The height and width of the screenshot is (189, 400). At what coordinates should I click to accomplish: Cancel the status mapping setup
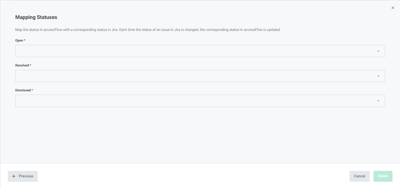[359, 176]
